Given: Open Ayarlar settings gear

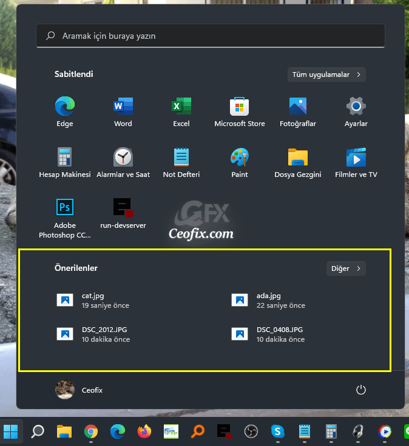Looking at the screenshot, I should (356, 112).
